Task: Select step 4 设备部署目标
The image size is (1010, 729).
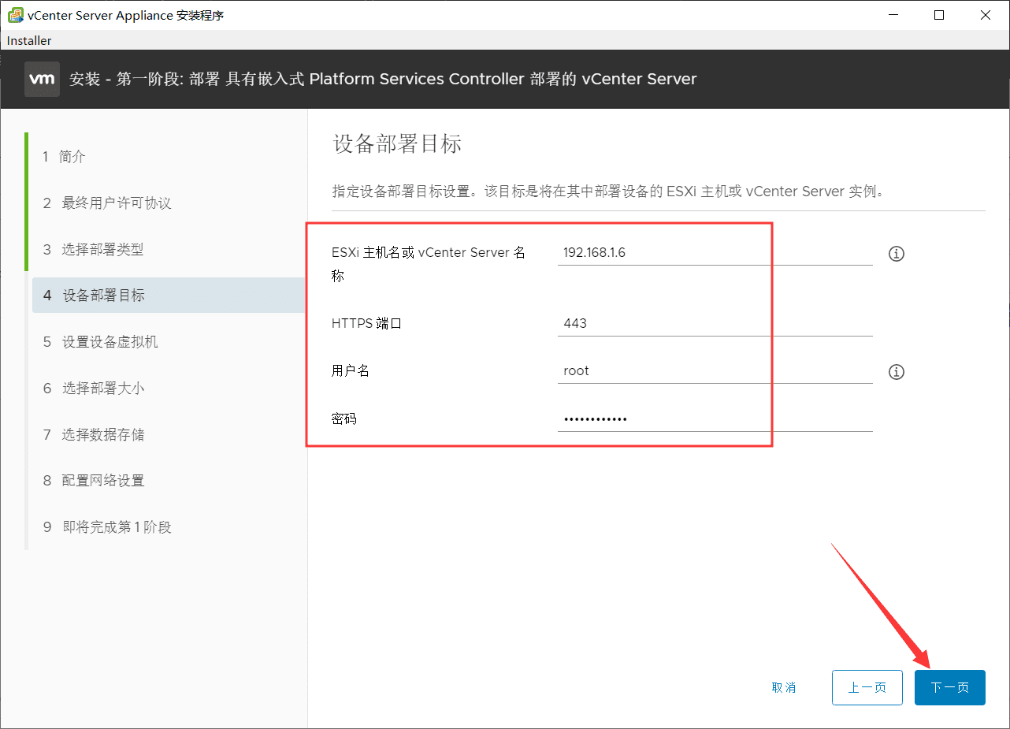Action: [169, 296]
